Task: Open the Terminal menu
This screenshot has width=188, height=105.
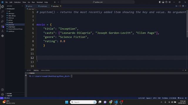Action: point(40,2)
